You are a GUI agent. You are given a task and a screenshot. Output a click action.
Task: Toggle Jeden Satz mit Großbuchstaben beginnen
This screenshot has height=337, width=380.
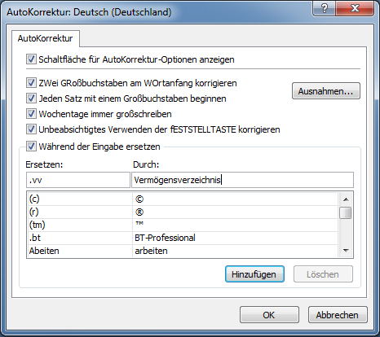[31, 98]
